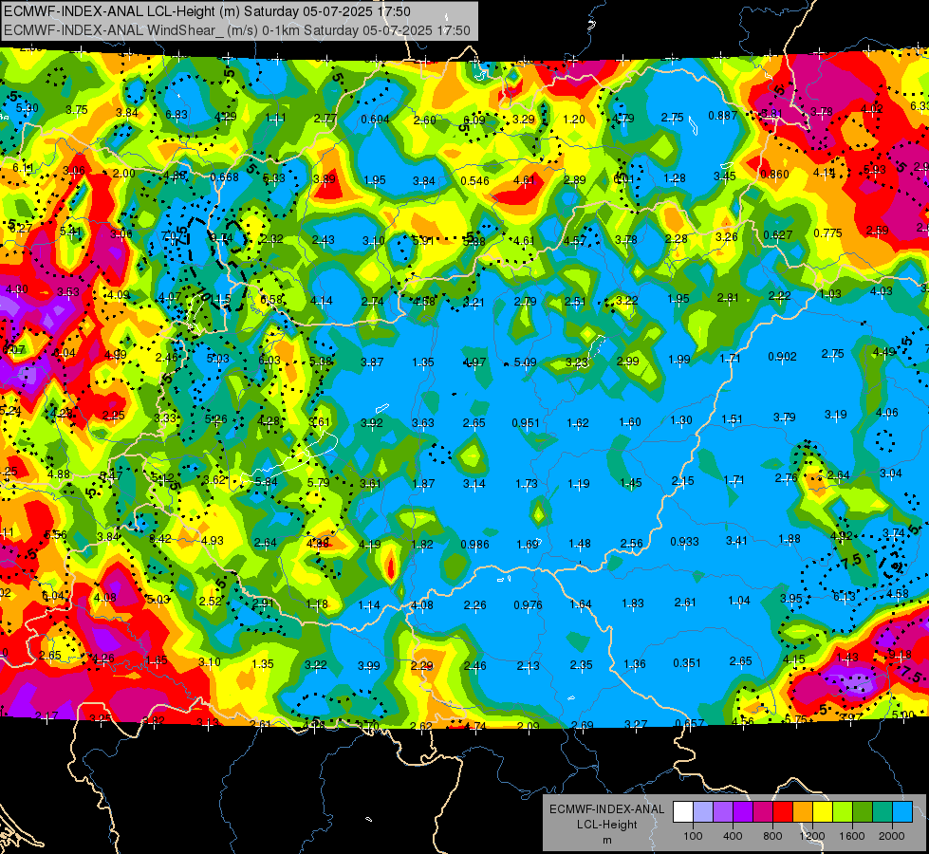Screen dimensions: 929x854
Task: Click legend label 1600
Action: click(852, 836)
